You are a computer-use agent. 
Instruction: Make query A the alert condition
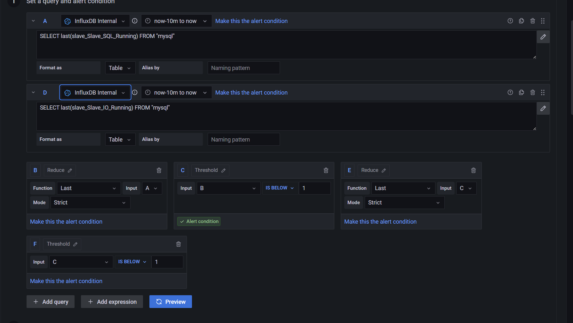(251, 21)
